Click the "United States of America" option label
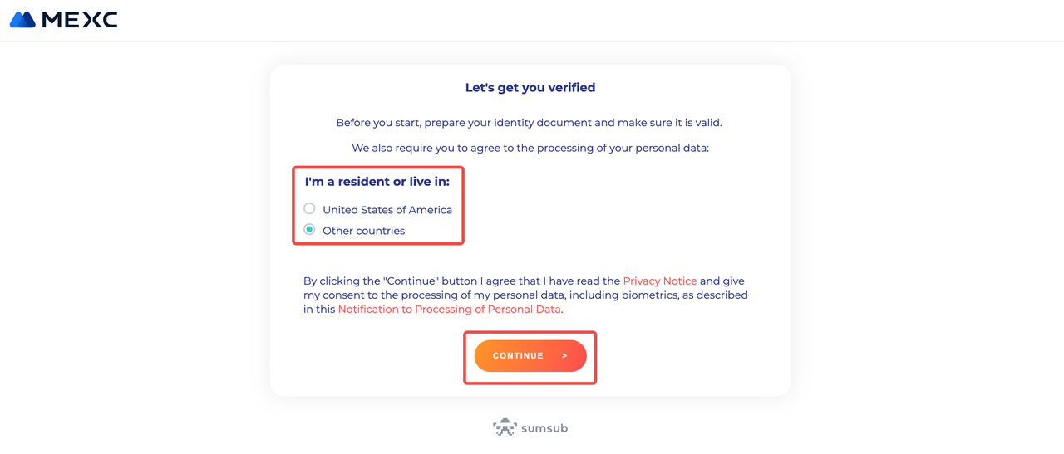 [387, 210]
